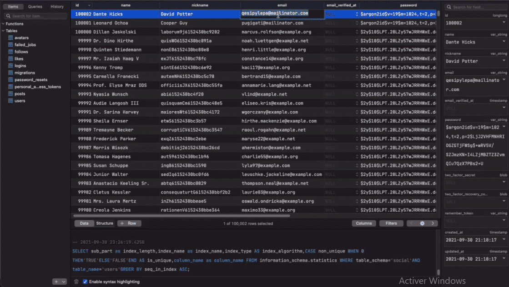Go to previous page arrow

412,223
